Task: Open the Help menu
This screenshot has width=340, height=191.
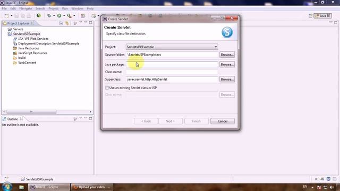Action: tap(90, 8)
